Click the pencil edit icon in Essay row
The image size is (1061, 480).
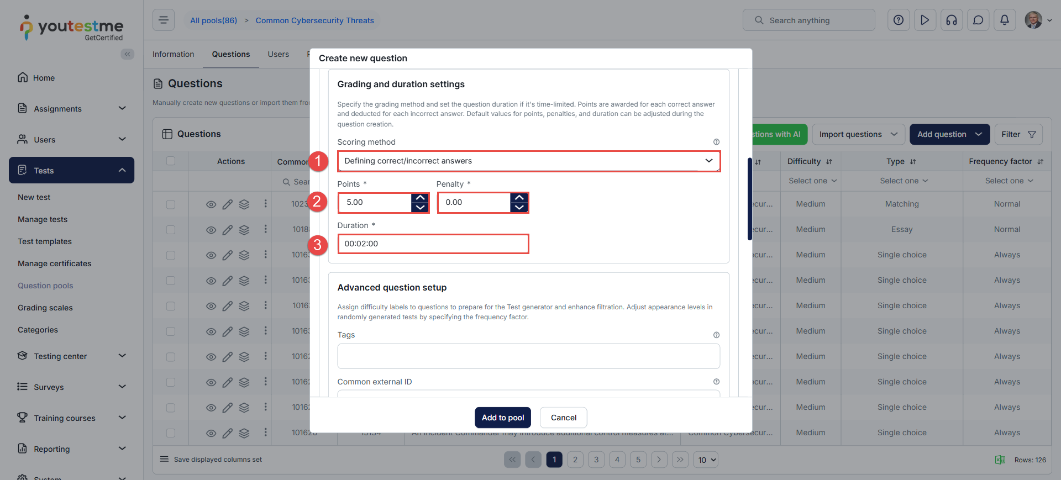pyautogui.click(x=227, y=230)
